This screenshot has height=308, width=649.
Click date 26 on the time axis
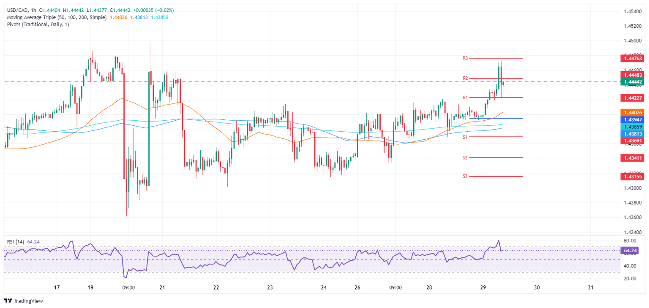point(357,287)
